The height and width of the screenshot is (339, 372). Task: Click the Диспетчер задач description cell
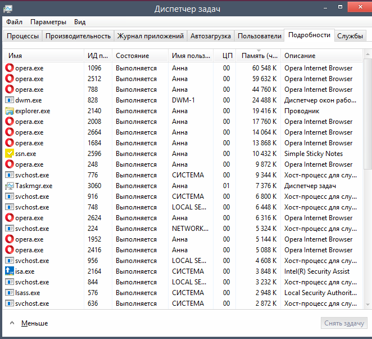tap(310, 186)
